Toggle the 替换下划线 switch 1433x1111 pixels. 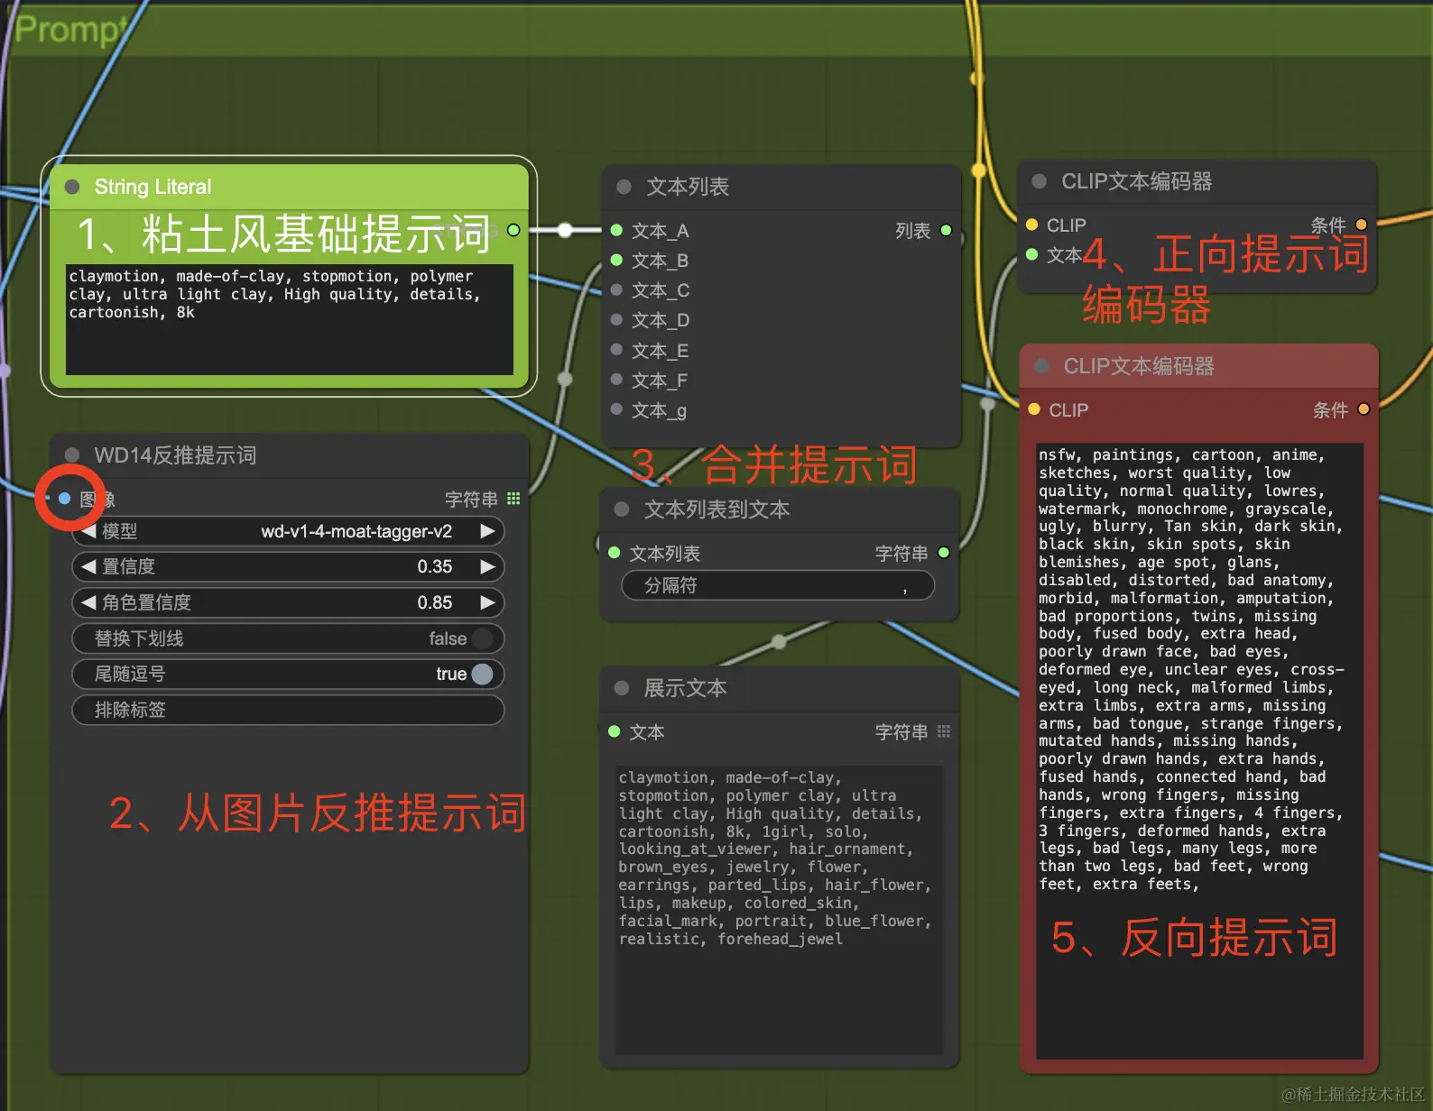click(x=482, y=638)
